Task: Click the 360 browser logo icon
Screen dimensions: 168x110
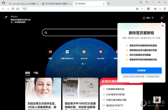Action: 3,3
